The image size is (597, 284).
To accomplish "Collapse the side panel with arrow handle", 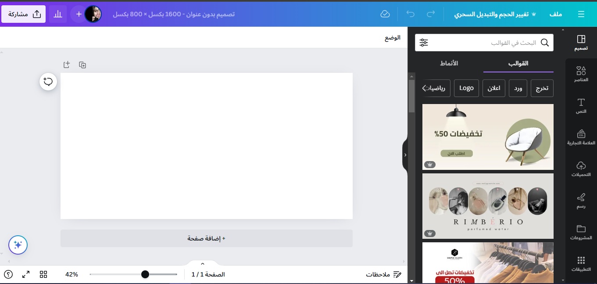I will (x=405, y=155).
